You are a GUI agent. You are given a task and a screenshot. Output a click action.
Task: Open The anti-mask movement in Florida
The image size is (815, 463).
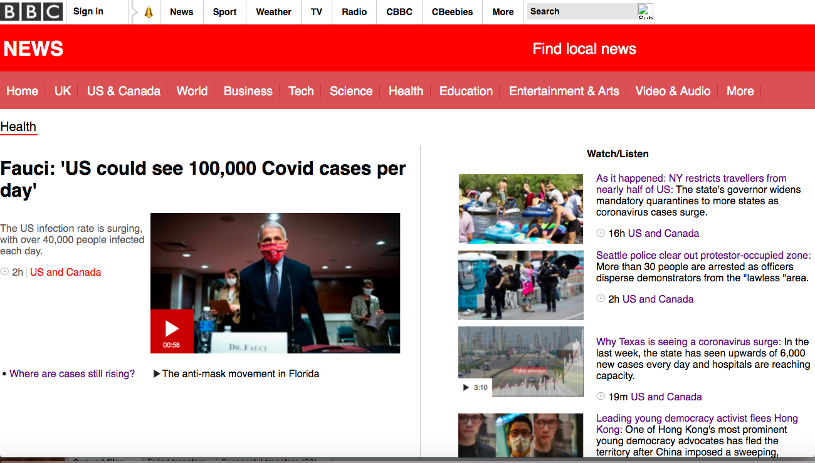point(241,374)
